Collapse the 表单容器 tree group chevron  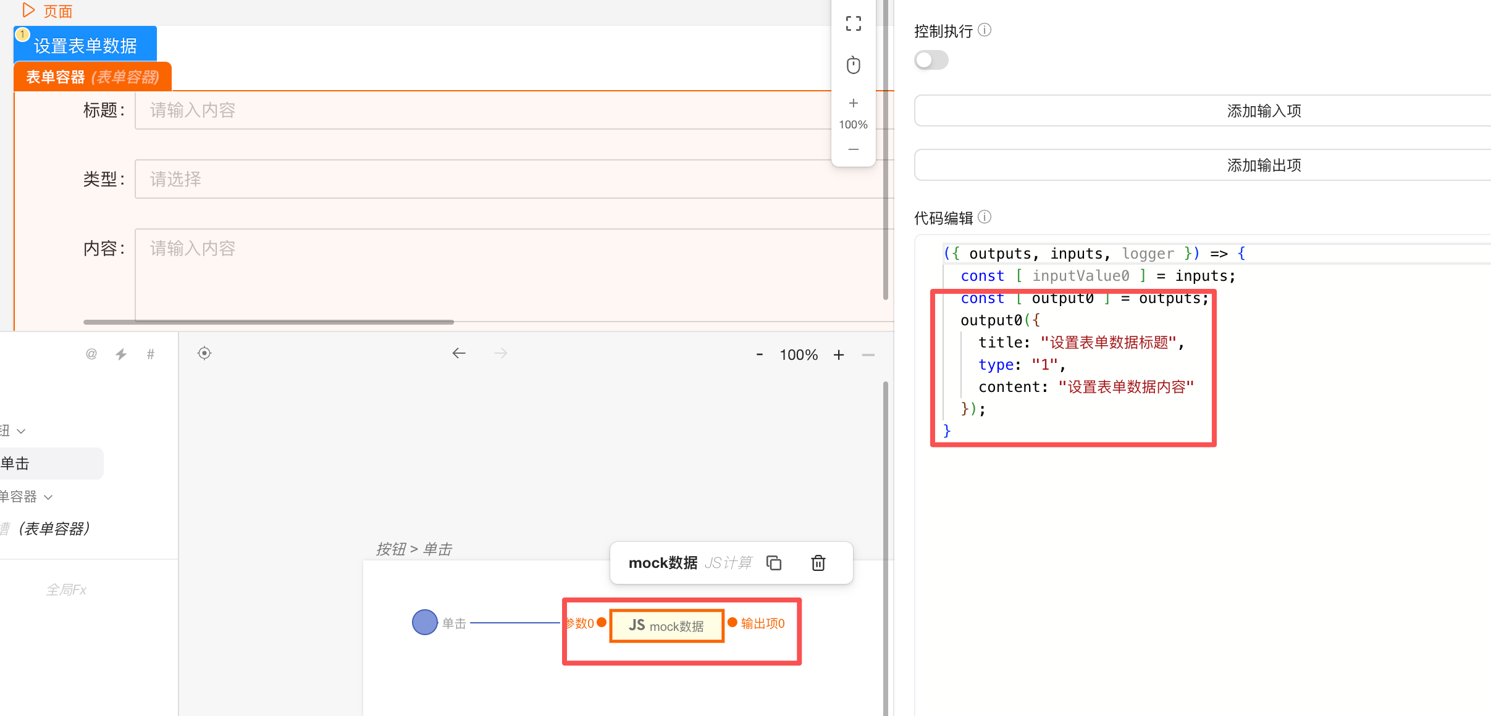48,497
